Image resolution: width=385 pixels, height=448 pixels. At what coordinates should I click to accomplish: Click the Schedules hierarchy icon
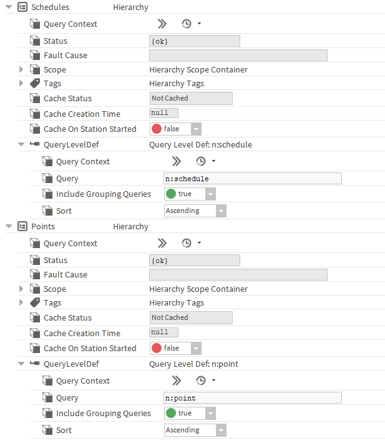click(x=22, y=7)
